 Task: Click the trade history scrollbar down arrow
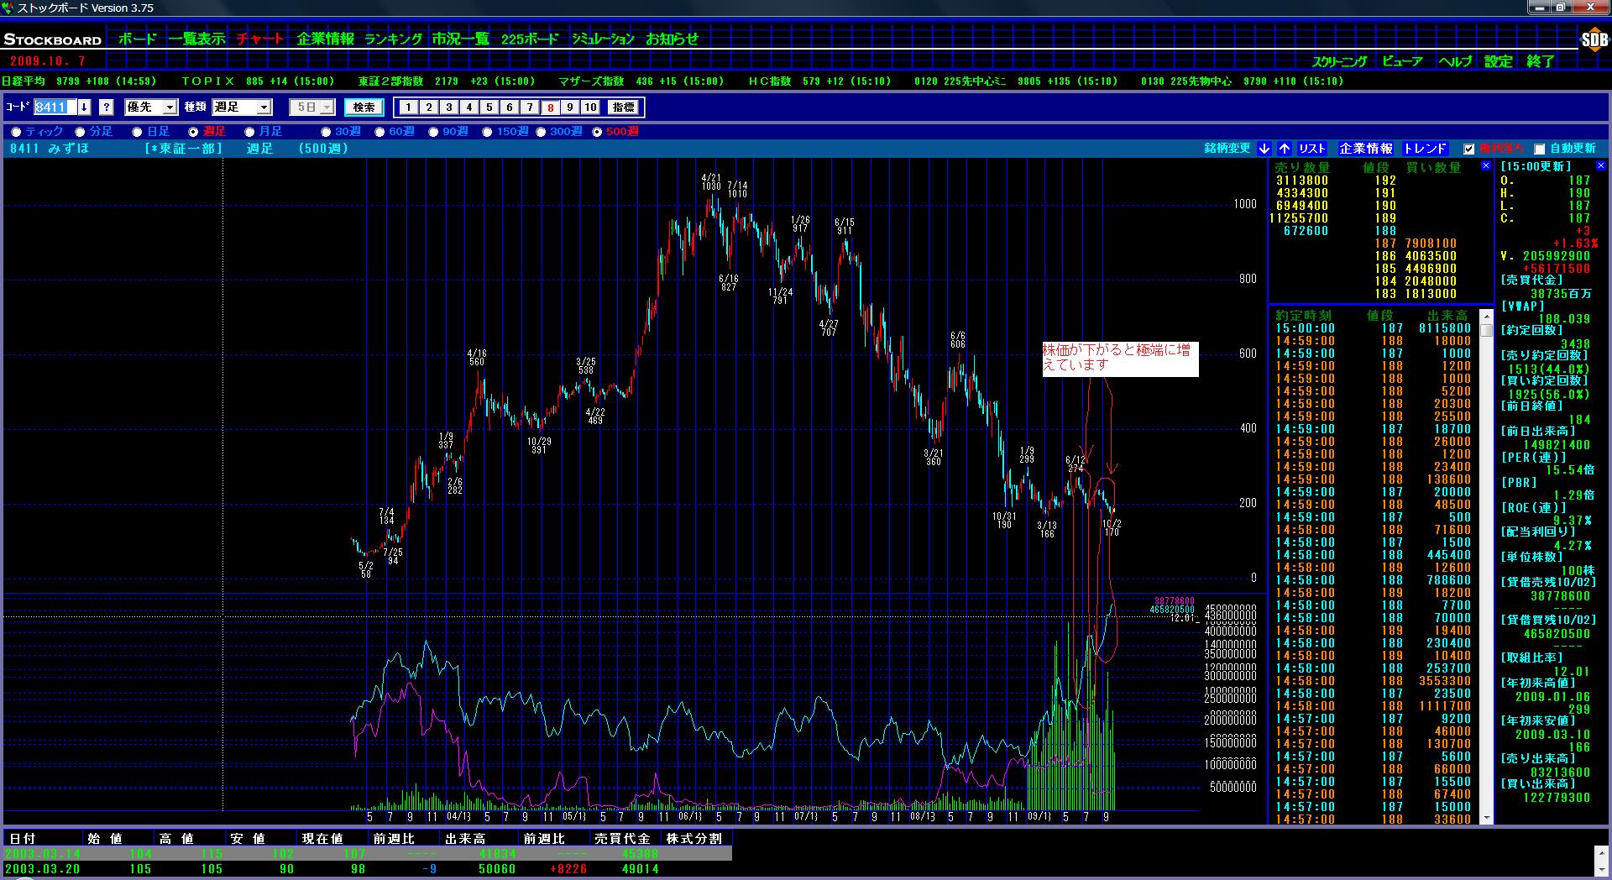[x=1487, y=817]
